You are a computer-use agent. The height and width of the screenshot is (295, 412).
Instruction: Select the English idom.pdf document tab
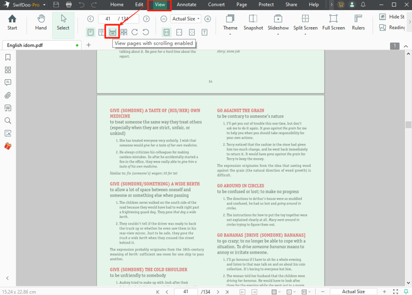click(x=42, y=45)
